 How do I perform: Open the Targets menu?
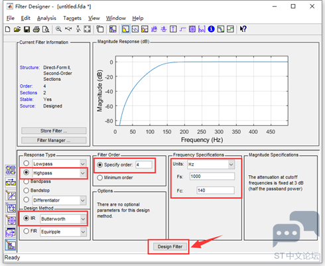click(72, 18)
